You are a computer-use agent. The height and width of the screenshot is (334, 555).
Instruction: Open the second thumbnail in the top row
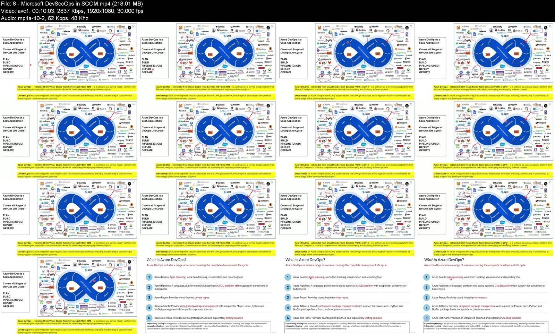pyautogui.click(x=208, y=62)
